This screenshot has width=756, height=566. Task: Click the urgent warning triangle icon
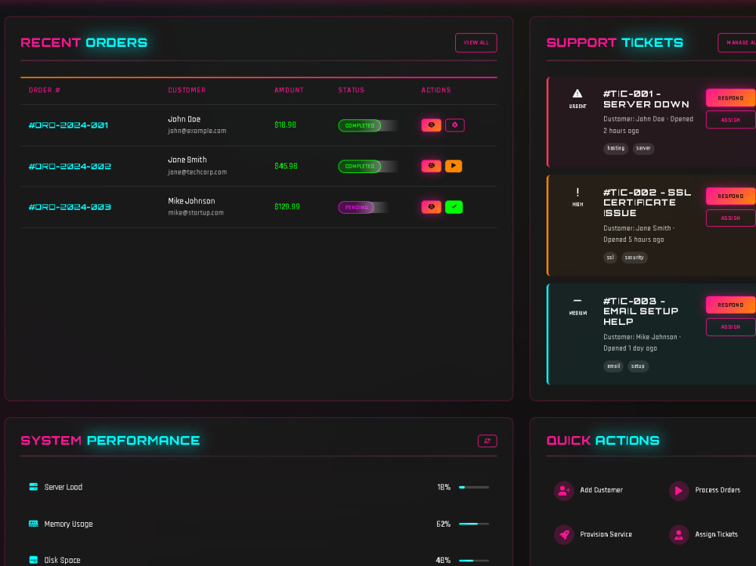pos(577,94)
